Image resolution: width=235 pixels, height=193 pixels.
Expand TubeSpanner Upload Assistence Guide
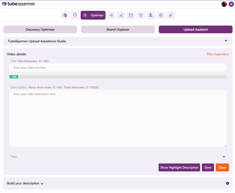118,41
